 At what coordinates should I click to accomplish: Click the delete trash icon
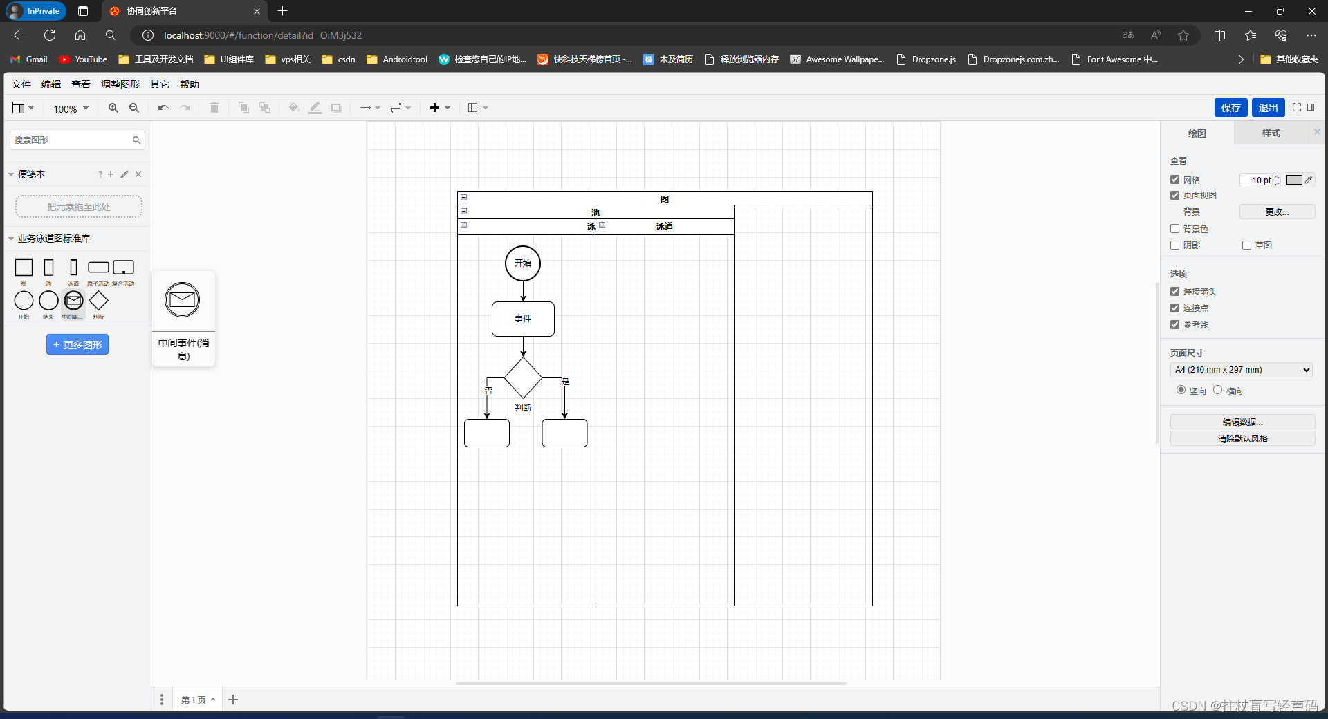coord(214,108)
